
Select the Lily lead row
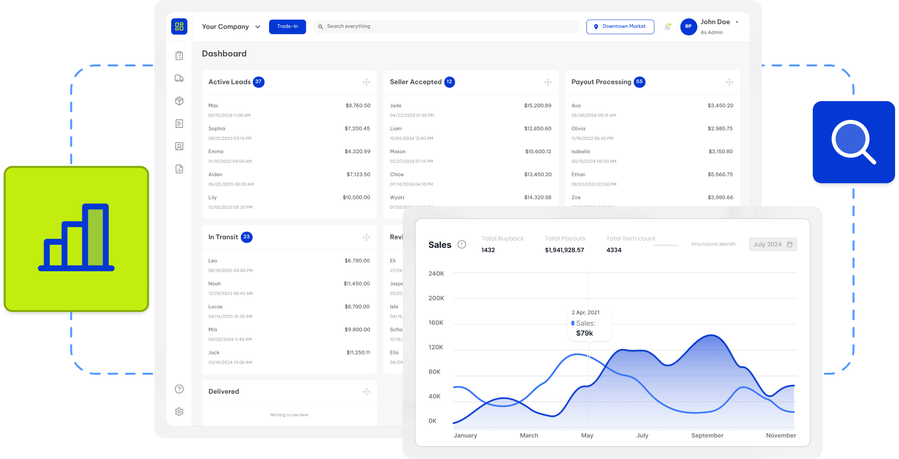click(x=289, y=202)
